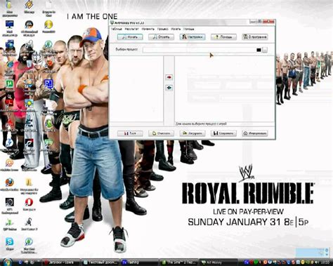The width and height of the screenshot is (333, 266).
Task: Open the Результат menu
Action: point(131,29)
